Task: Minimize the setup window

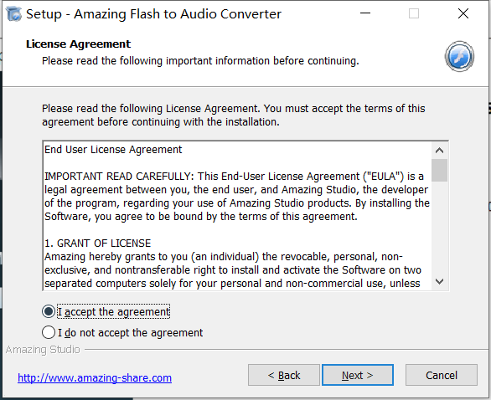Action: tap(365, 13)
